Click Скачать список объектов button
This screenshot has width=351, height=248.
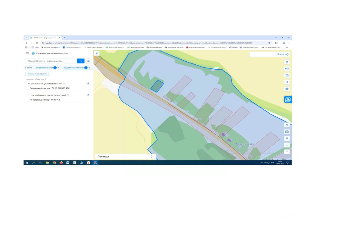click(x=37, y=74)
